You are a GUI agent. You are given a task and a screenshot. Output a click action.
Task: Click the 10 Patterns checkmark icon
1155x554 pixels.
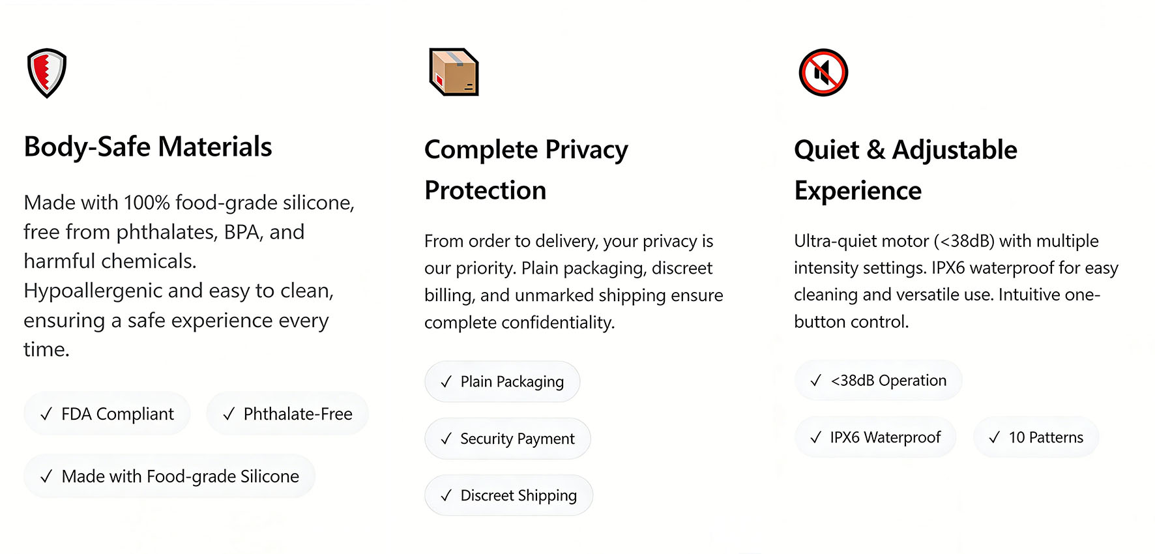(x=994, y=437)
